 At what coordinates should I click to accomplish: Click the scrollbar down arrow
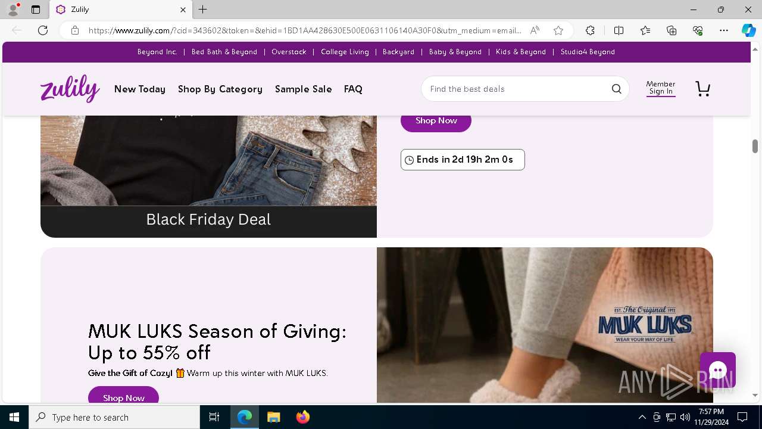point(755,395)
